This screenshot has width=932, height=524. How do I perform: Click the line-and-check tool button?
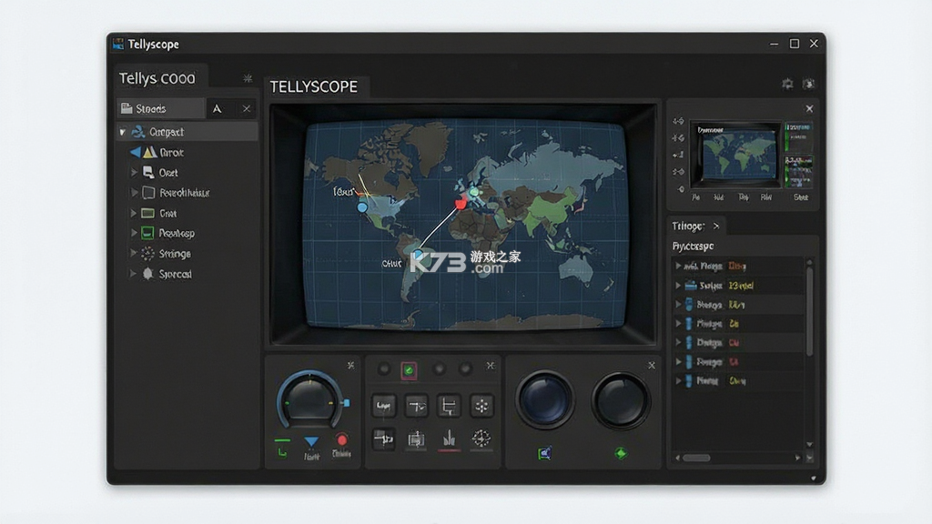coord(416,406)
